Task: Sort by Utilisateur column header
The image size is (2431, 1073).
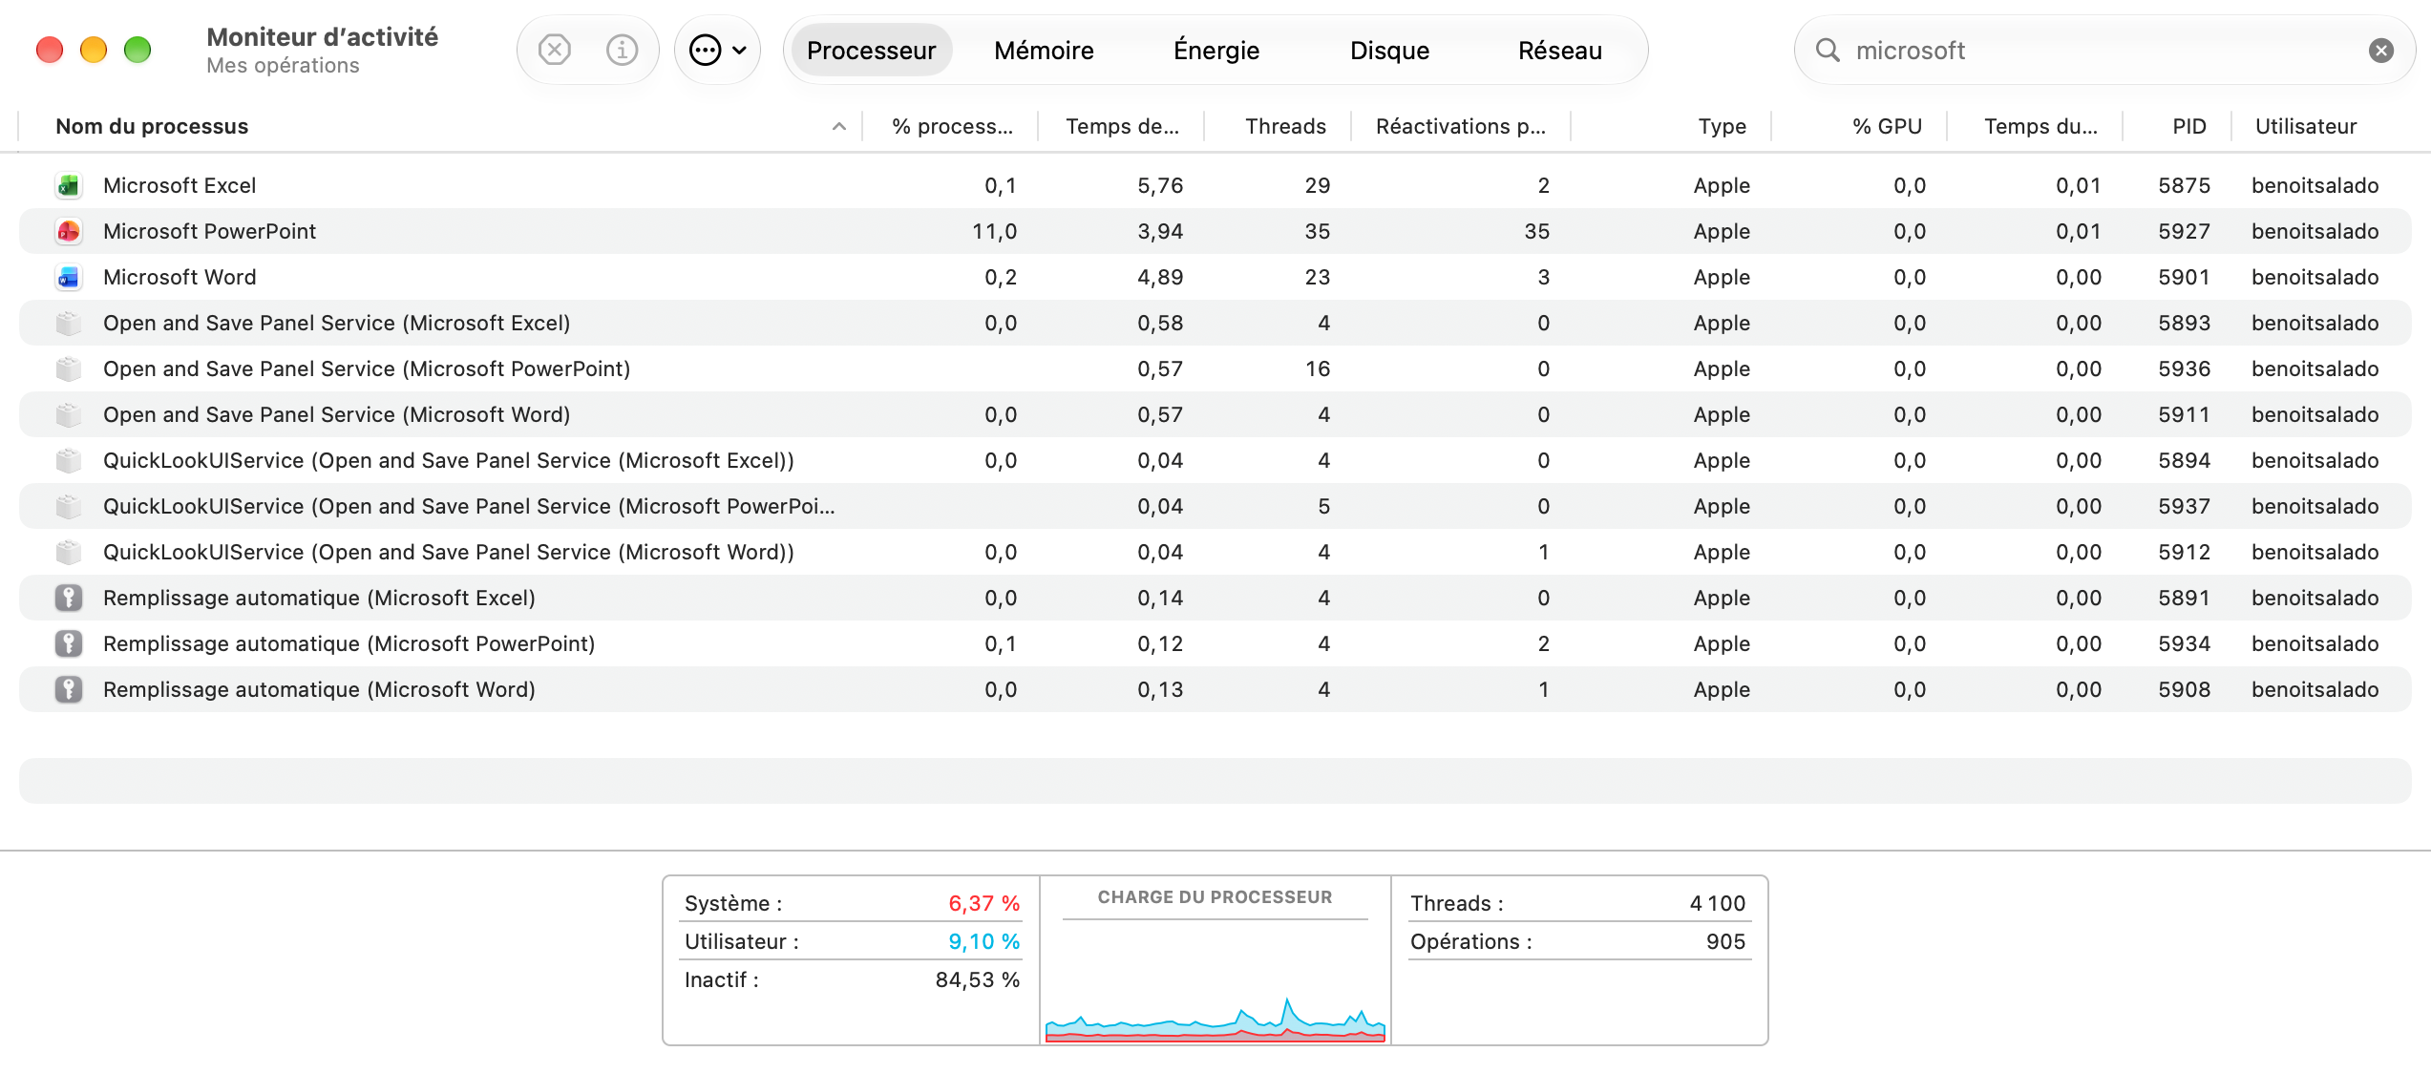Action: click(2306, 126)
